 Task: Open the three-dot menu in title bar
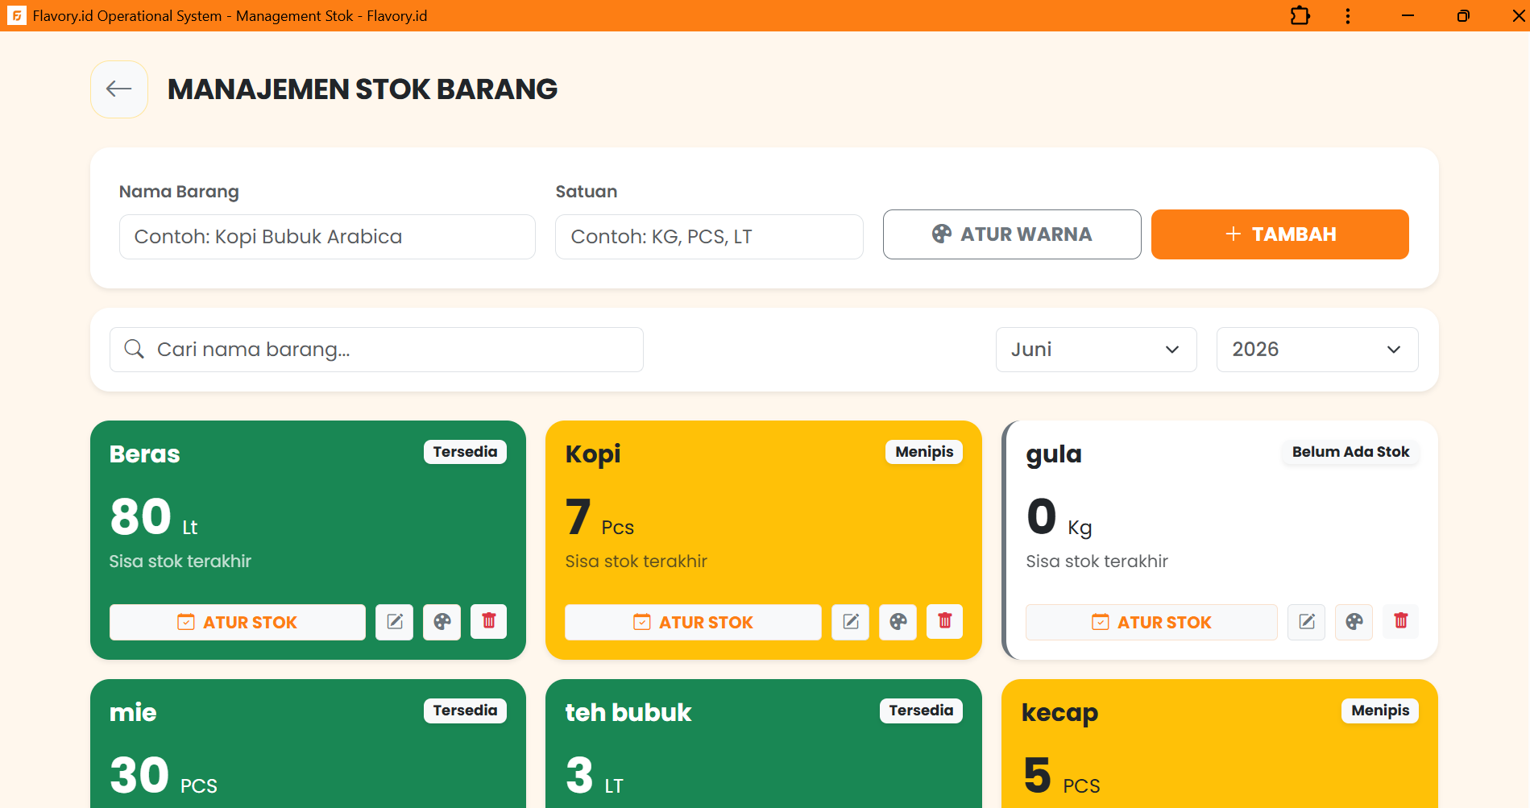pyautogui.click(x=1348, y=15)
